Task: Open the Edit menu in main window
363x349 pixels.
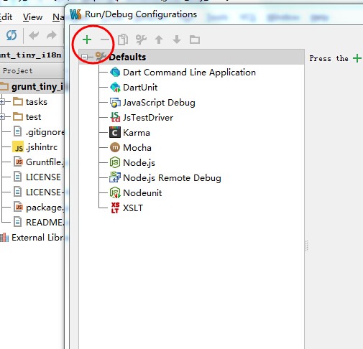Action: point(6,17)
